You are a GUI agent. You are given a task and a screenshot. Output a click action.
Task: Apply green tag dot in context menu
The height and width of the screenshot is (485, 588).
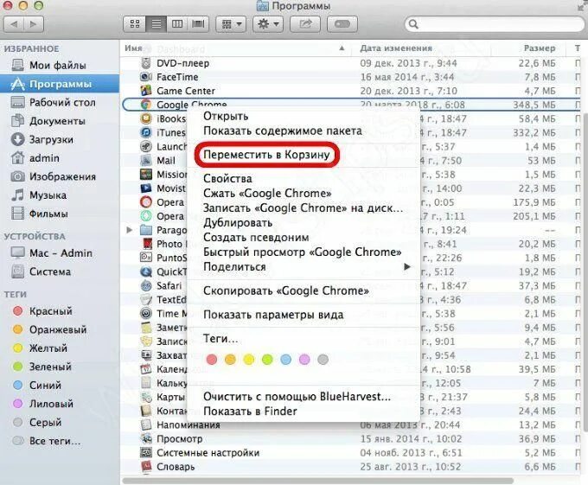267,360
